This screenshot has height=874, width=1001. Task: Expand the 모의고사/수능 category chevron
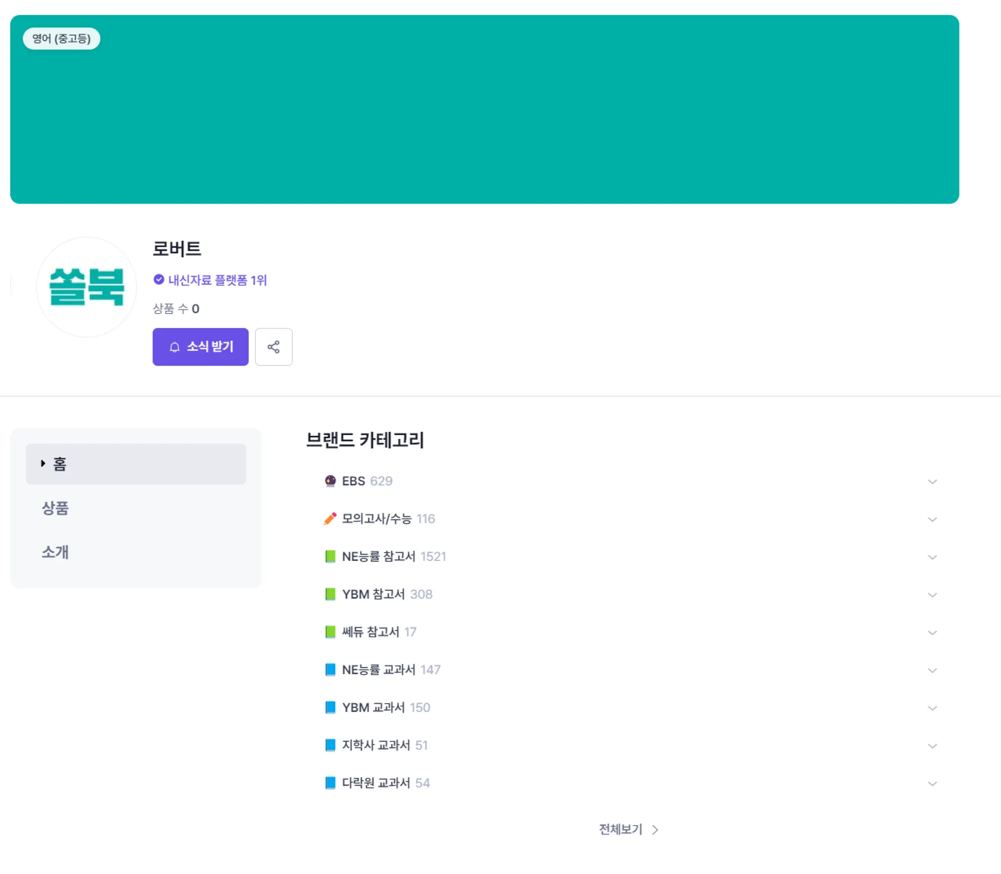(932, 520)
